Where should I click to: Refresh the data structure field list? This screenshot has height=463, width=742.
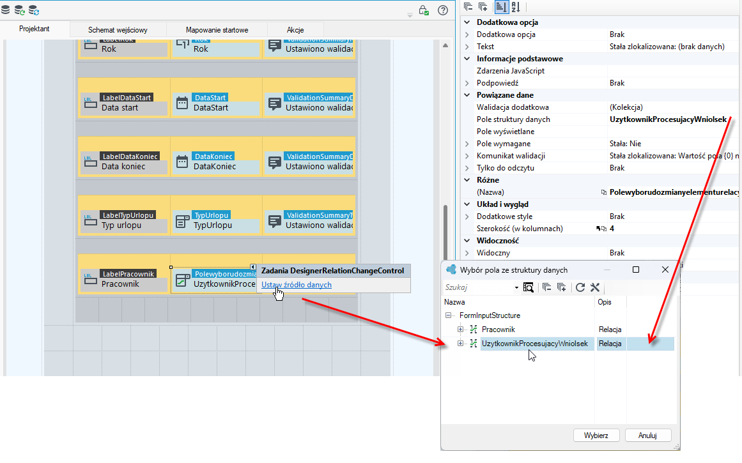point(580,287)
